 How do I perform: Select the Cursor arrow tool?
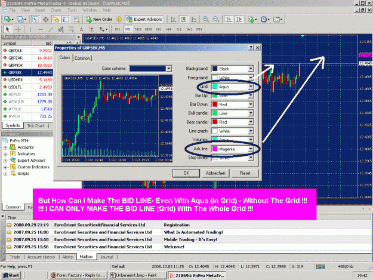point(7,29)
